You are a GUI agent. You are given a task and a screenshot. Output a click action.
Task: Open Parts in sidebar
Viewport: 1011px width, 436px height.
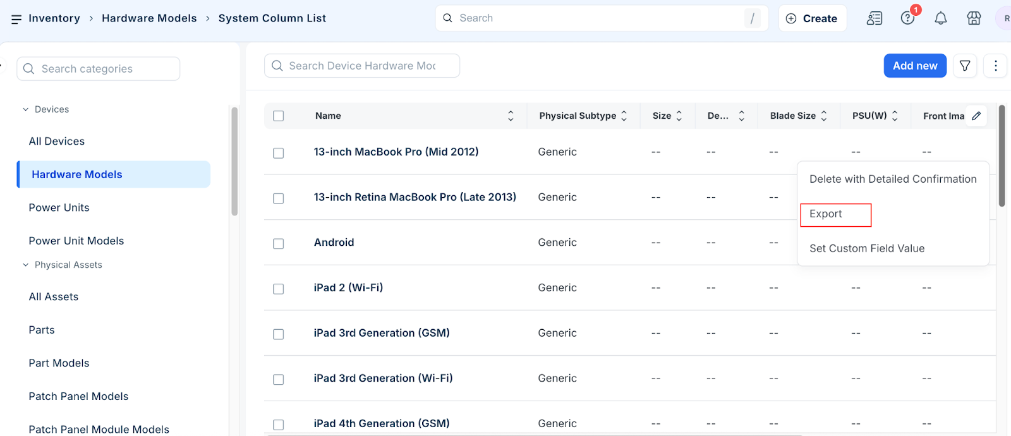(x=42, y=330)
